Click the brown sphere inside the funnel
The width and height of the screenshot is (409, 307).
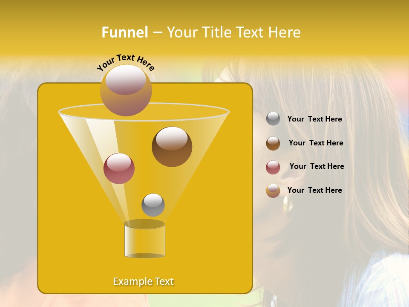(x=172, y=147)
